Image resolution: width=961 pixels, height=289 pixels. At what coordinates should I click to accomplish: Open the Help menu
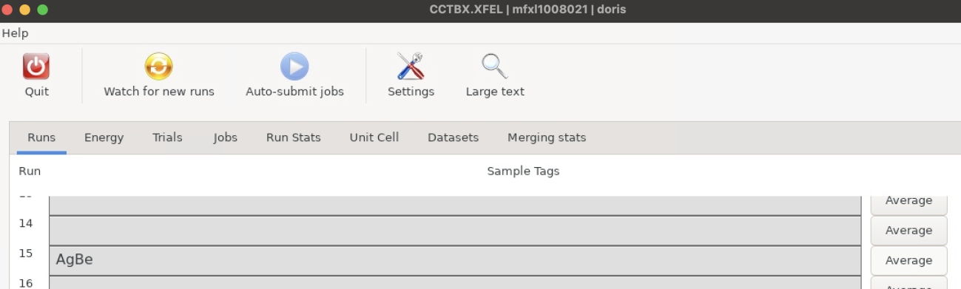[15, 33]
